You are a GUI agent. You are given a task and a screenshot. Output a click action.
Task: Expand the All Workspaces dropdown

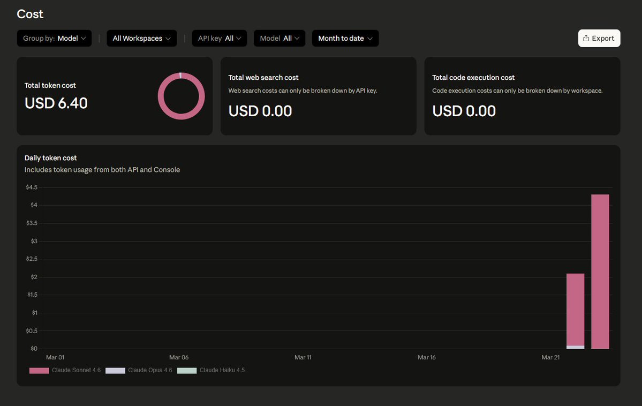(142, 38)
